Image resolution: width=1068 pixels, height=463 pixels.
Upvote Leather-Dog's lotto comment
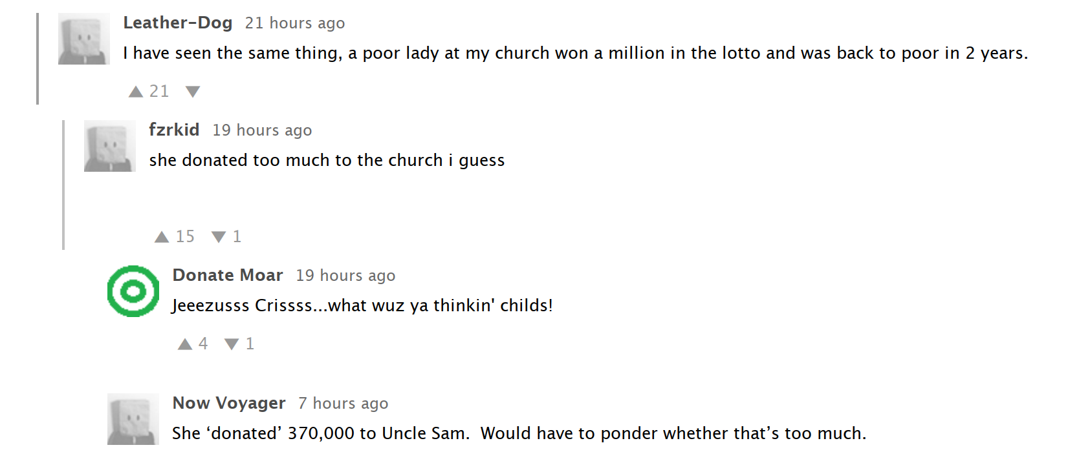pos(136,92)
